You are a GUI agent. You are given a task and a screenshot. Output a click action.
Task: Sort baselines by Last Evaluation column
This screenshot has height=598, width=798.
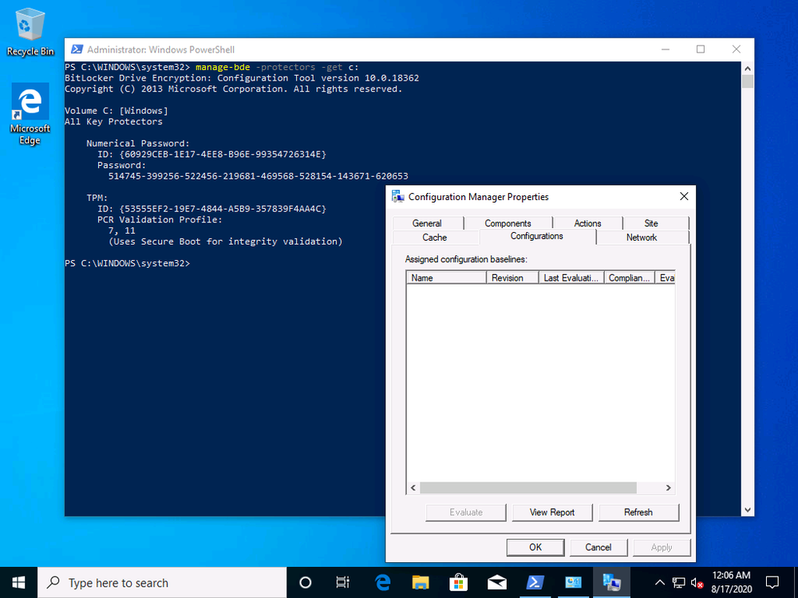coord(571,277)
